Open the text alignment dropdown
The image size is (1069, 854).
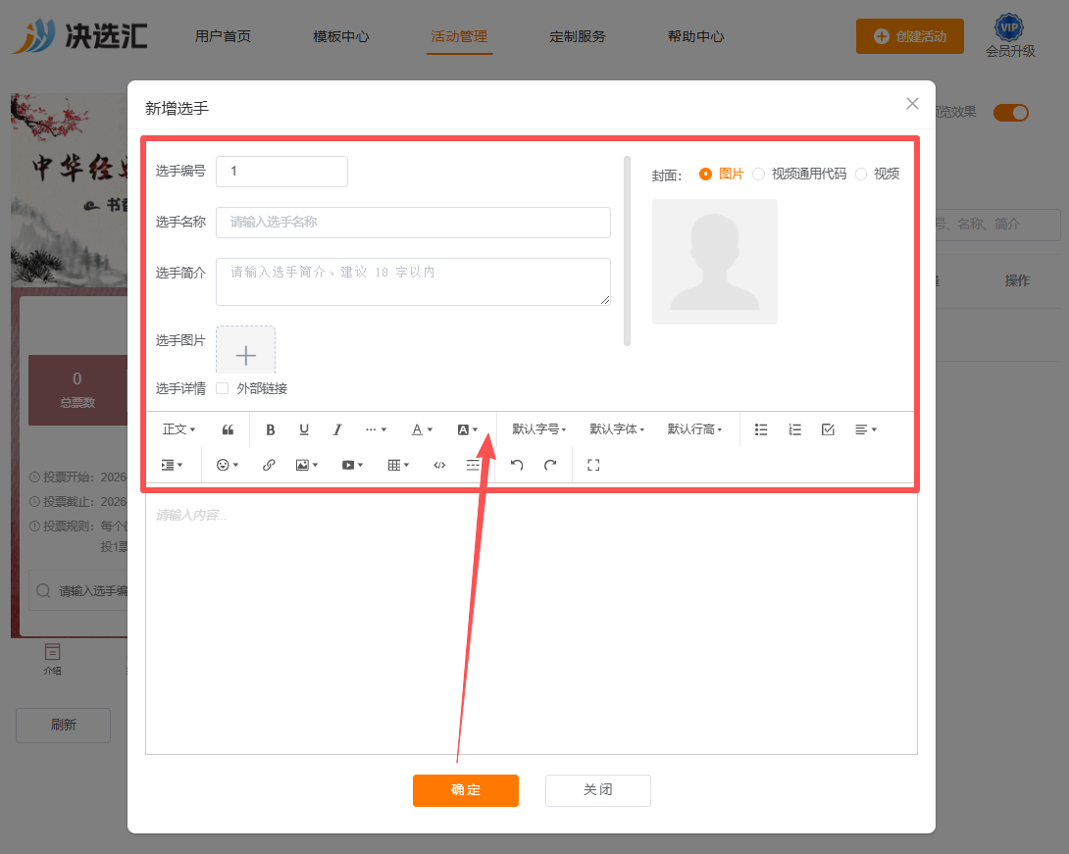866,429
